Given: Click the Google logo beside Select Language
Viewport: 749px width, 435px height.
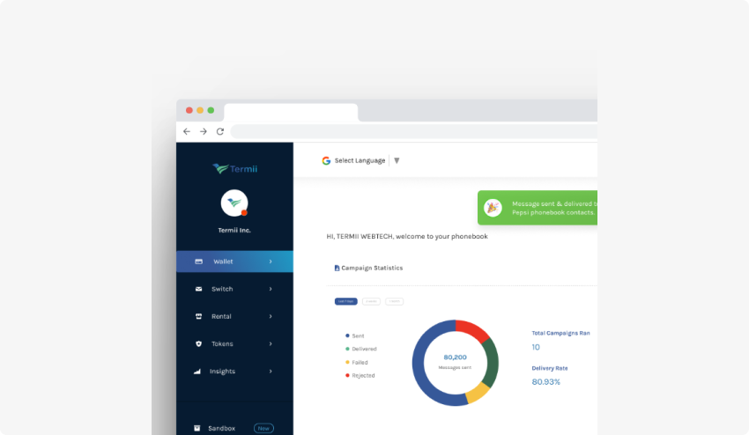Looking at the screenshot, I should tap(326, 160).
